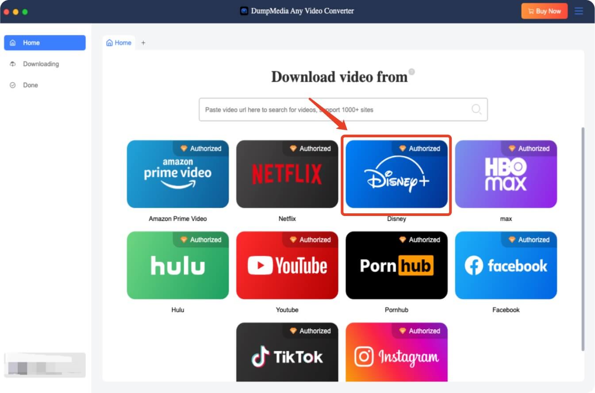The image size is (595, 393).
Task: Click the Downloading cloud icon
Action: click(13, 64)
